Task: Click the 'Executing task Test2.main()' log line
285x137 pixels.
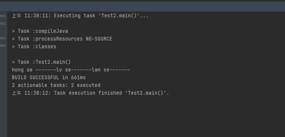Action: (80, 16)
